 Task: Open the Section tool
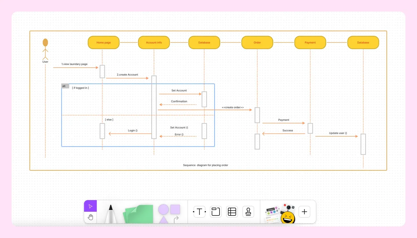(x=215, y=212)
